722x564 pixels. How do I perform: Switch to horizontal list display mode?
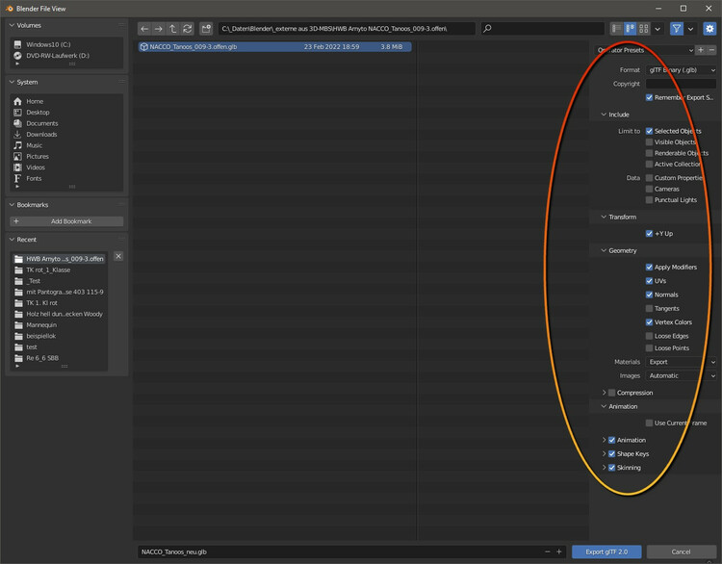point(630,29)
